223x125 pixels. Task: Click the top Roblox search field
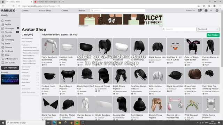point(118,11)
